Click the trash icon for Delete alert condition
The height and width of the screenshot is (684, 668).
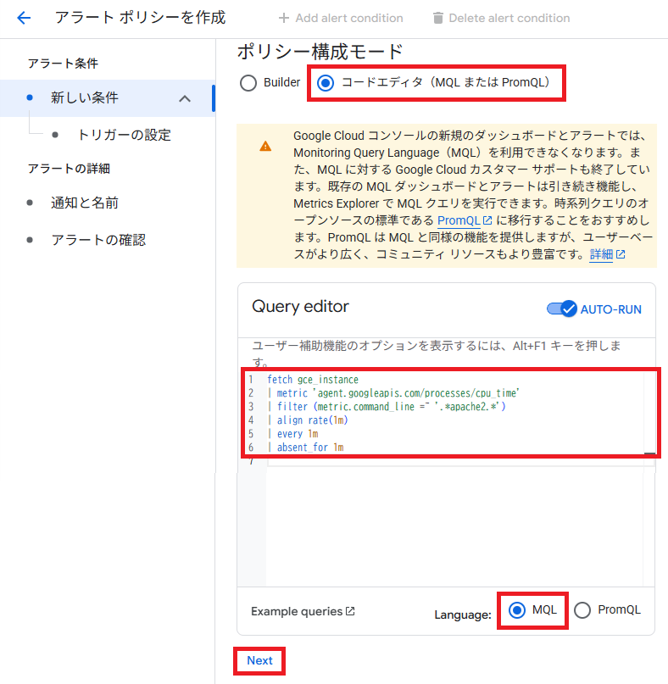437,18
